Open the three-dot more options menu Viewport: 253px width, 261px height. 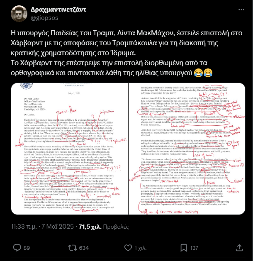tap(241, 10)
